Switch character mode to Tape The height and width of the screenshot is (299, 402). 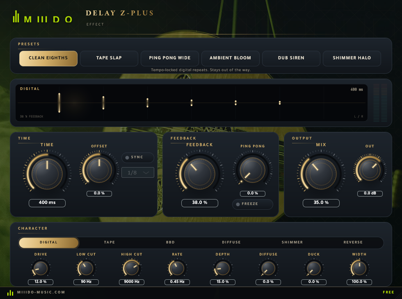110,242
